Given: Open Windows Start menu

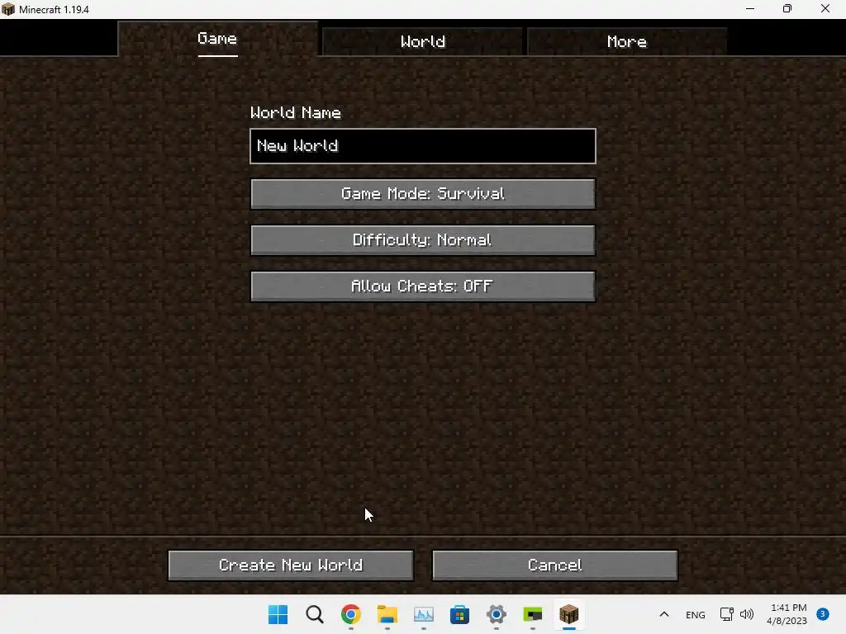Looking at the screenshot, I should 278,614.
